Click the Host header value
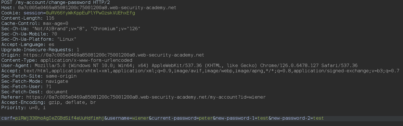 point(97,7)
